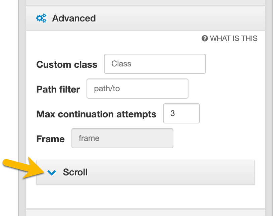Click the Max continuation attempts label
Image resolution: width=273 pixels, height=216 pixels.
click(x=96, y=114)
